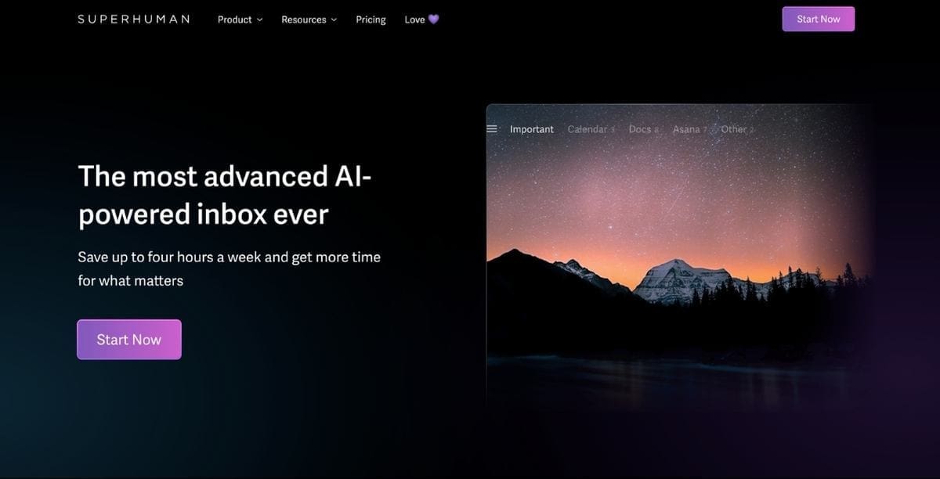Click the 'most advanced AI-powered inbox' headline
940x479 pixels.
click(x=225, y=194)
